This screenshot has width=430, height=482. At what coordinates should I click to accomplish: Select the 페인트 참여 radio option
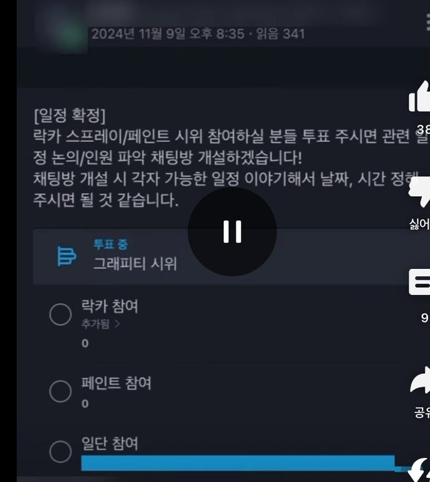[60, 391]
